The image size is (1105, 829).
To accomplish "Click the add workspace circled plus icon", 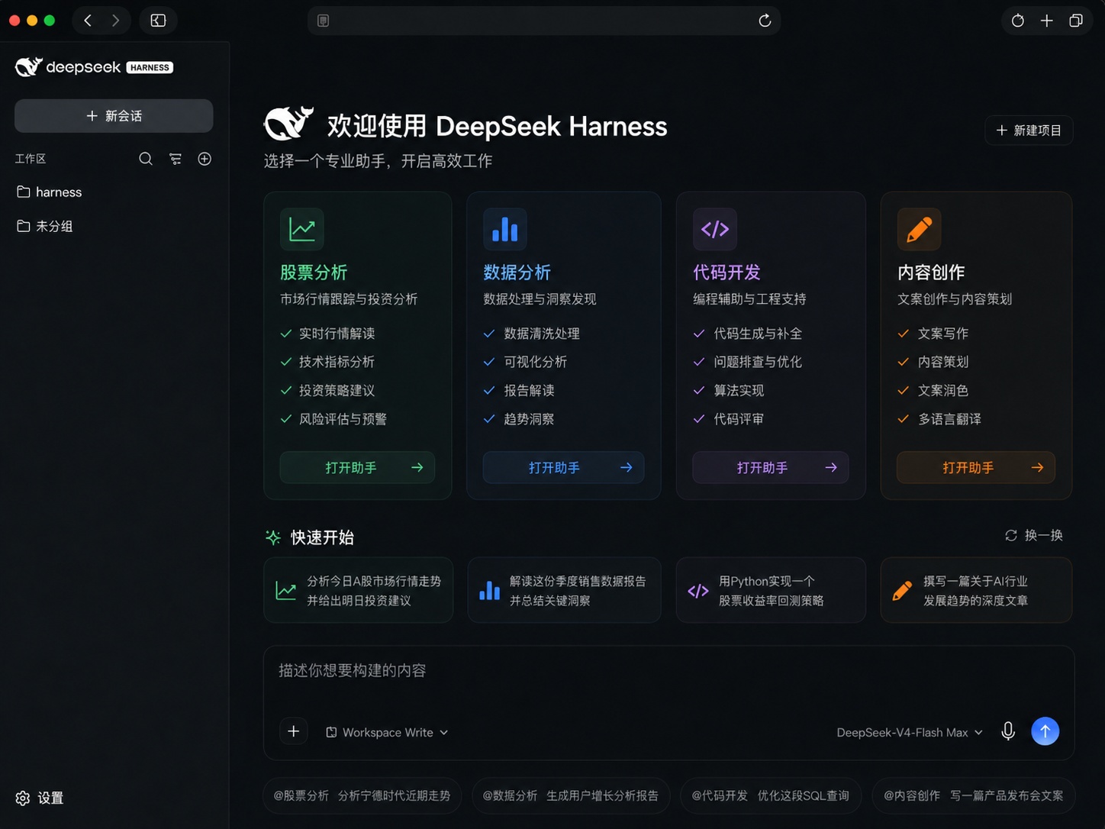I will (205, 159).
